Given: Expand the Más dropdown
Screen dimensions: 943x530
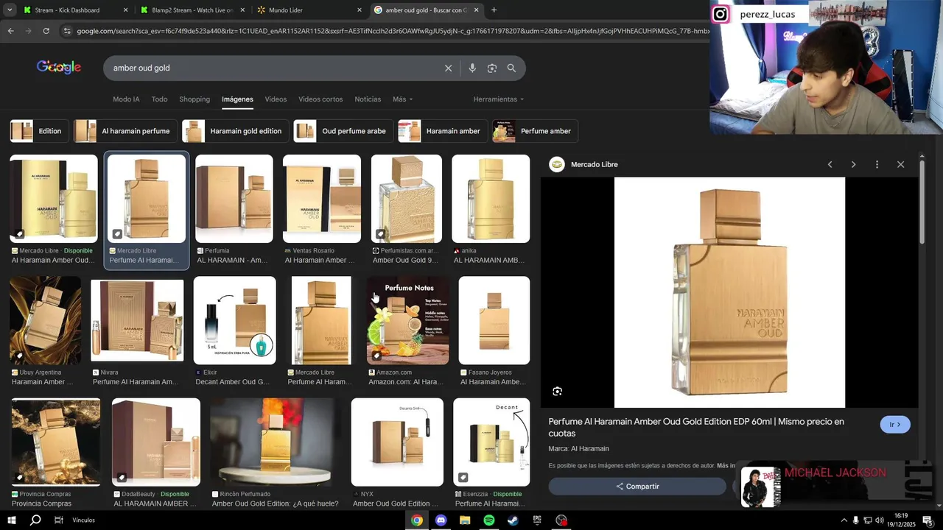Looking at the screenshot, I should tap(402, 99).
